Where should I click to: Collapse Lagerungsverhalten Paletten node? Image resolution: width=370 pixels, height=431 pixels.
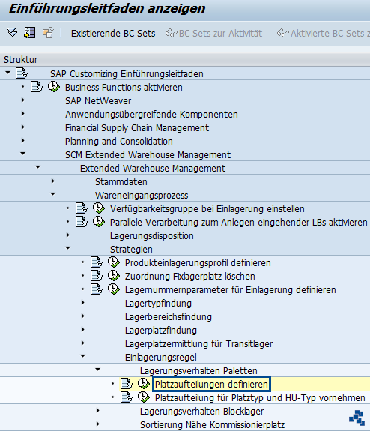(98, 370)
